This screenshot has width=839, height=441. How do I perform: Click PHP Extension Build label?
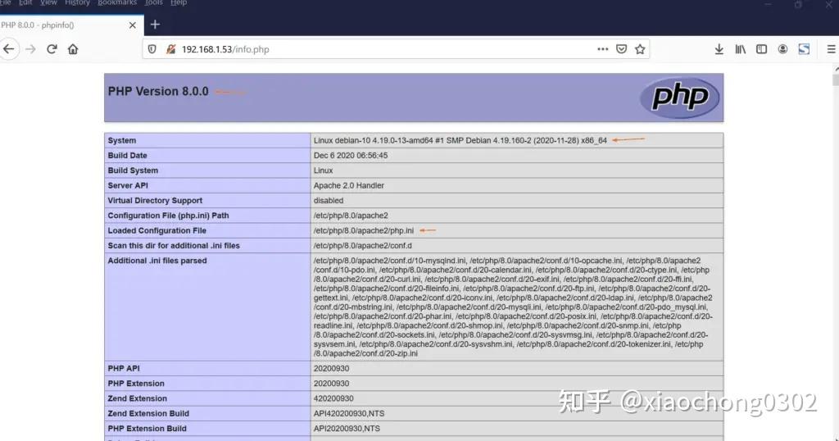pyautogui.click(x=147, y=428)
